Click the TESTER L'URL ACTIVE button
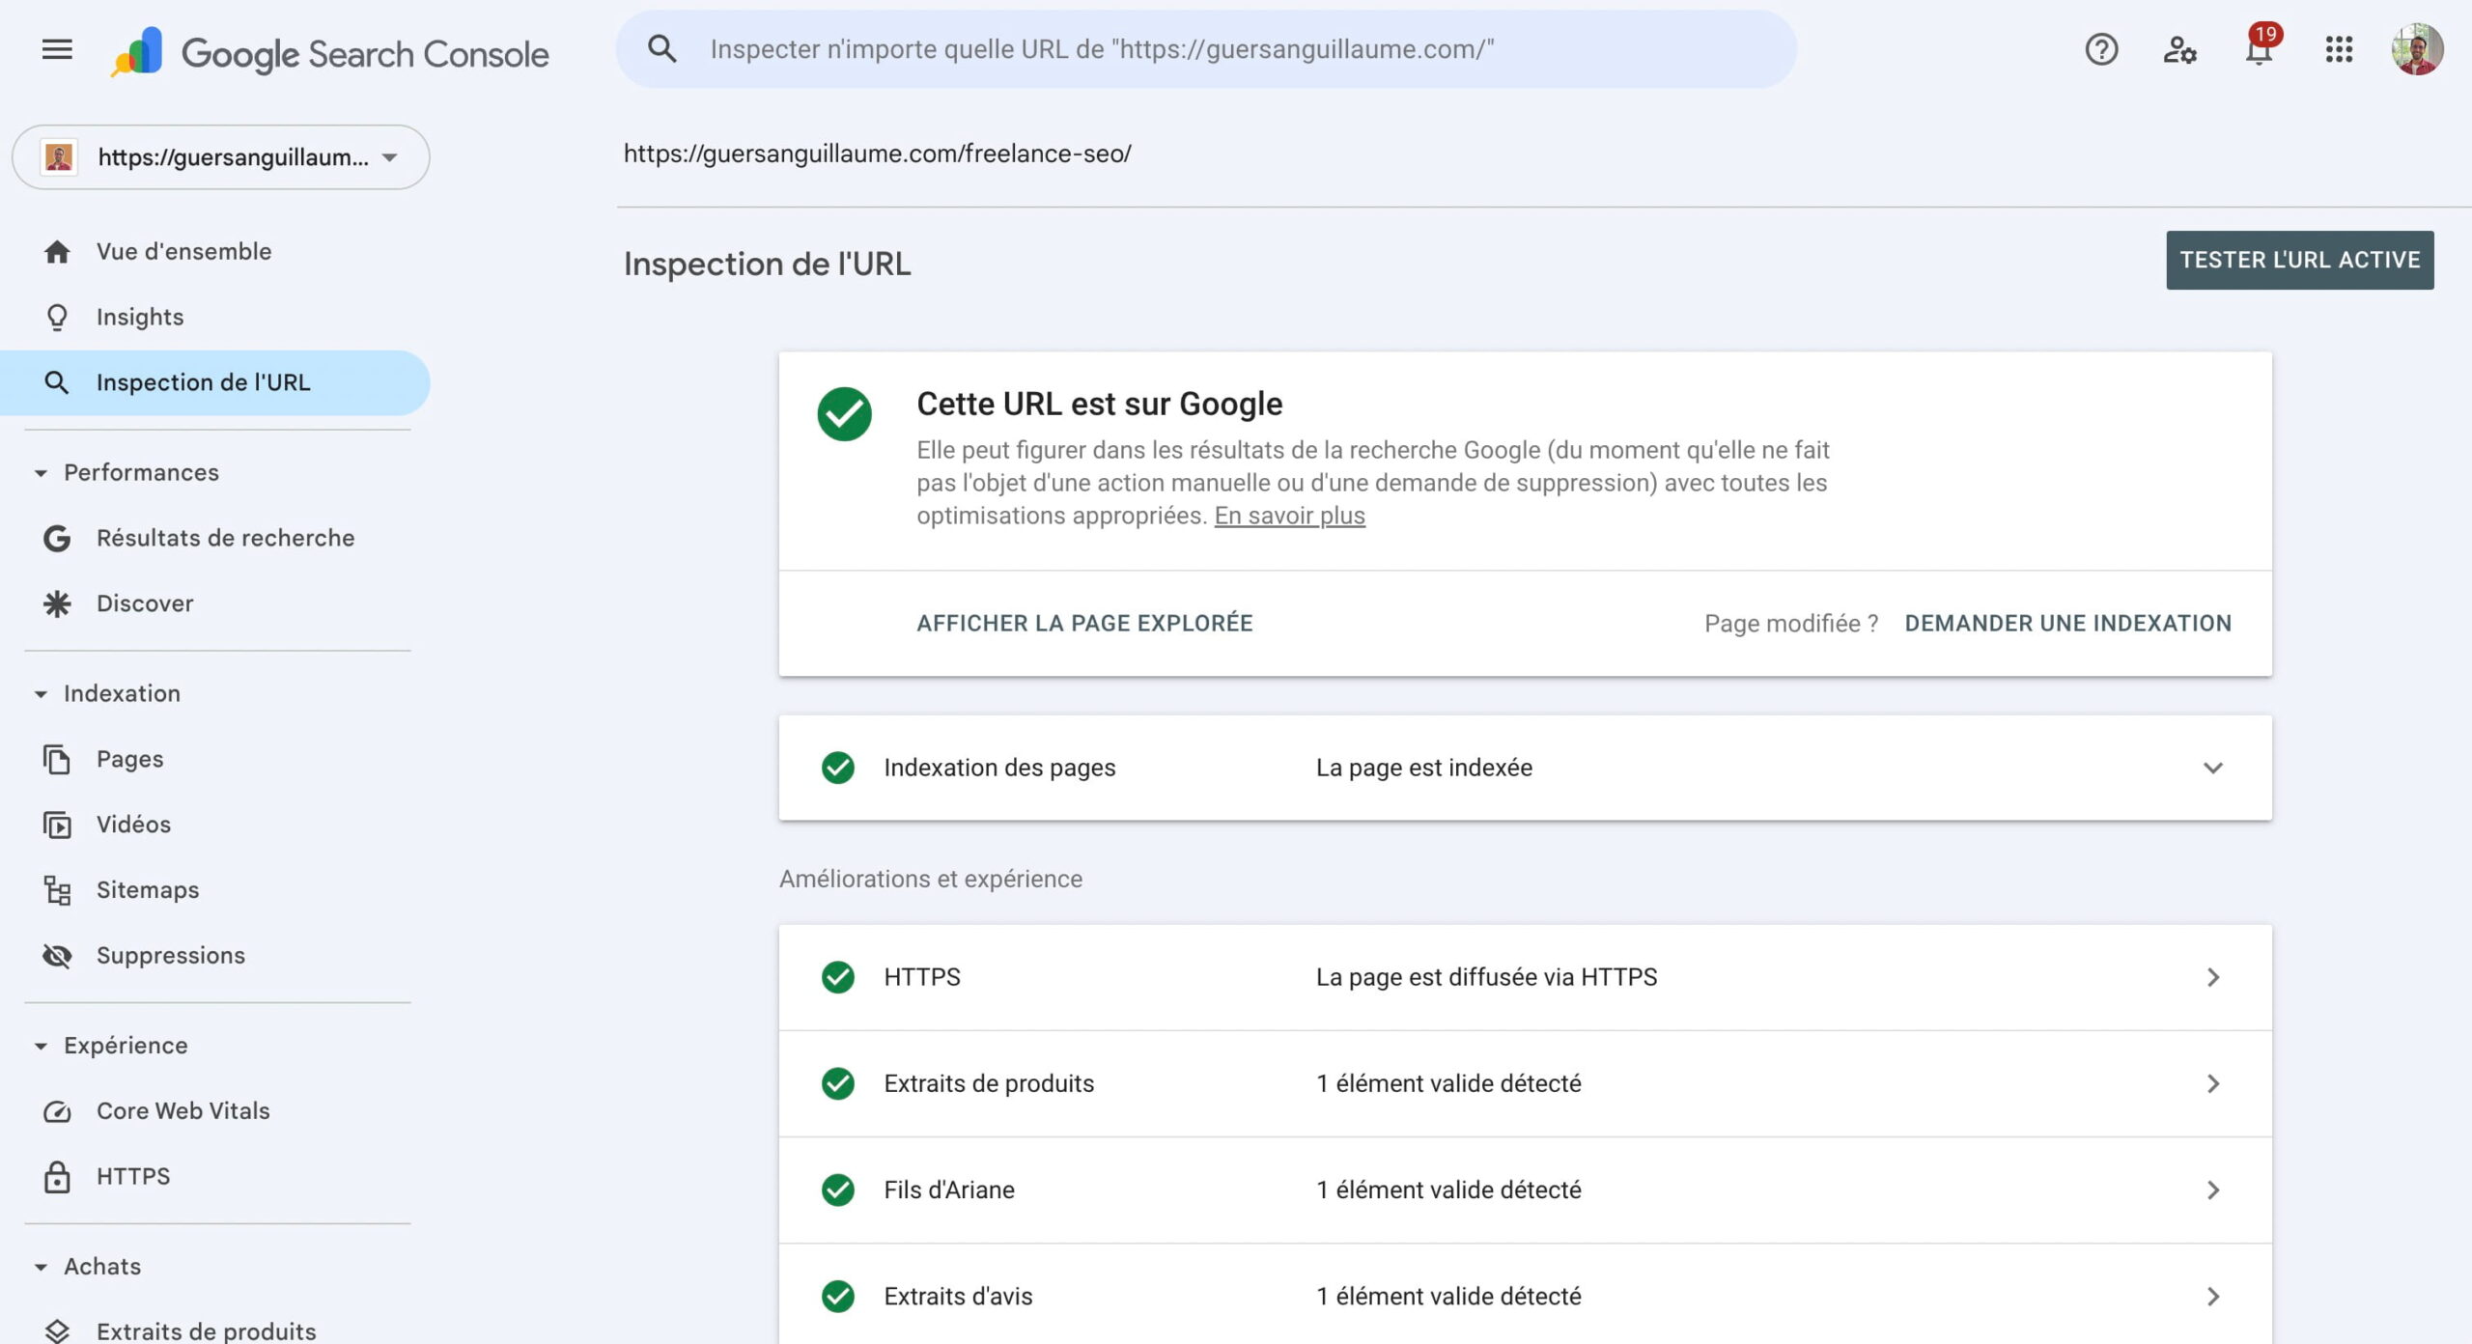Screen dimensions: 2472x1344 tap(2300, 260)
